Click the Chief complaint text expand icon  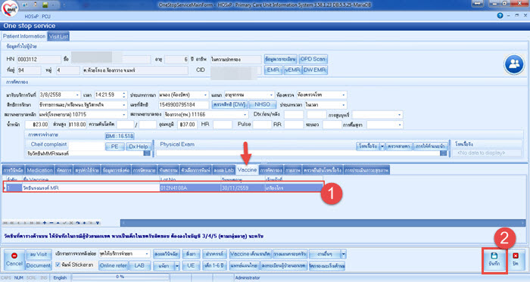click(x=147, y=153)
